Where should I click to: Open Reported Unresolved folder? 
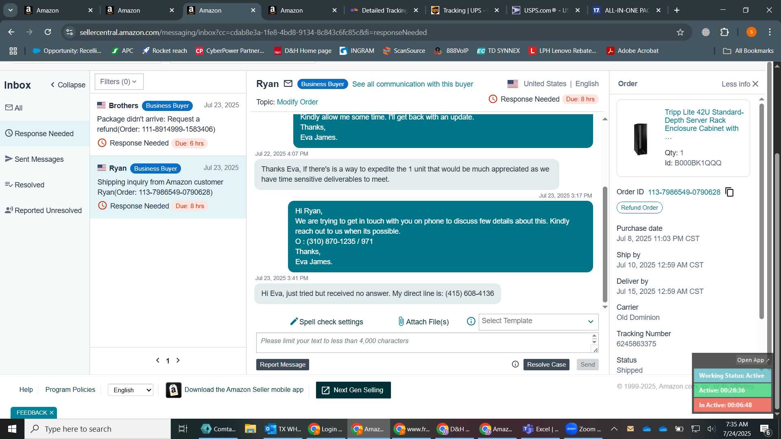pos(45,210)
